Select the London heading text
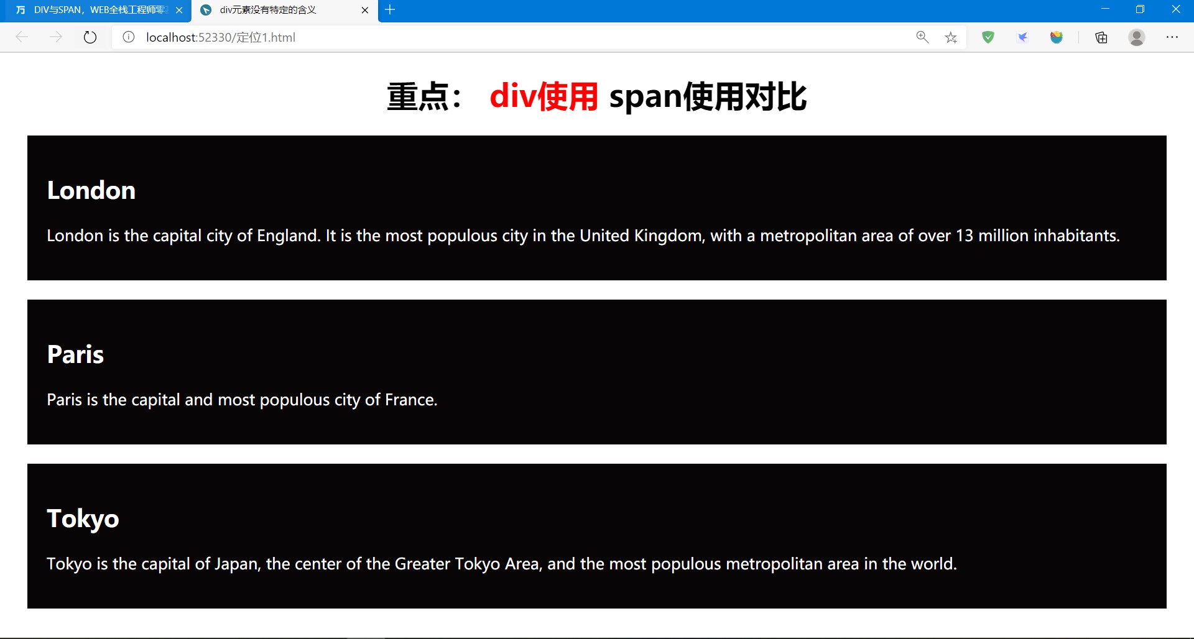 click(x=91, y=190)
